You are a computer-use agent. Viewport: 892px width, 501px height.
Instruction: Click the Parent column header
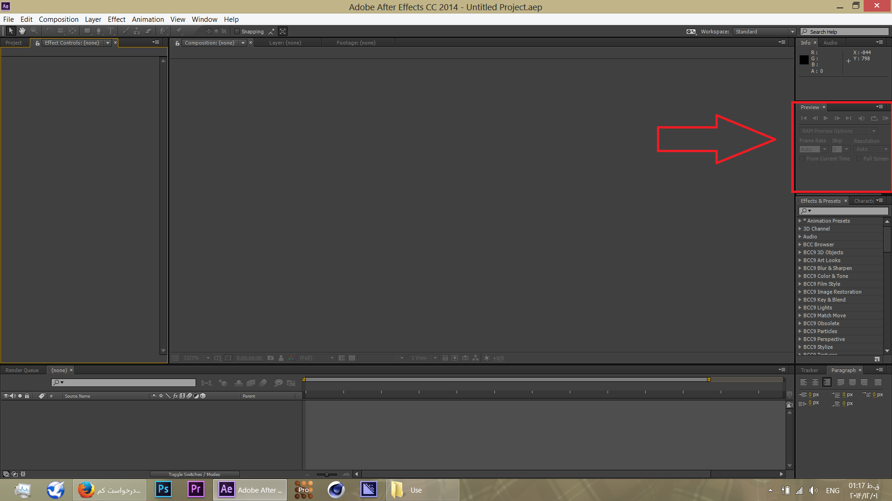tap(249, 396)
